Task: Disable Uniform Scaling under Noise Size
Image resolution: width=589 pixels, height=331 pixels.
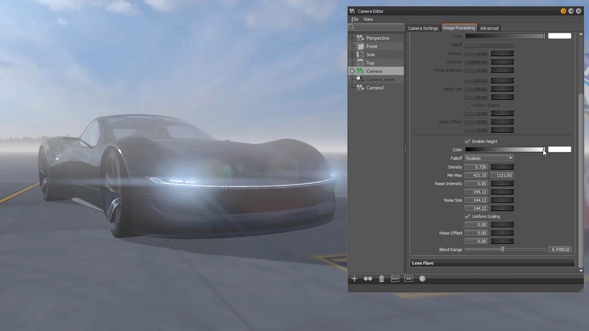Action: coord(467,216)
